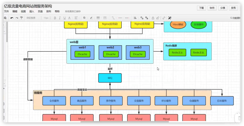This screenshot has height=126, width=244.
Task: Select the Html模板 ellipse
Action: click(x=178, y=24)
